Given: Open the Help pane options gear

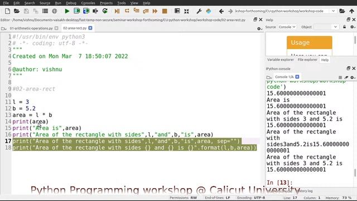Looking at the screenshot, I should click(353, 27).
